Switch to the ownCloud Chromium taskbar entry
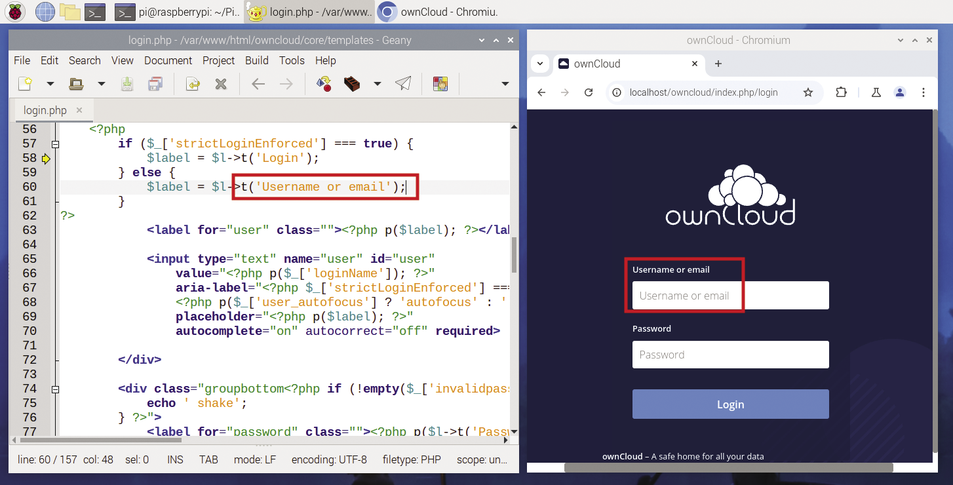953x485 pixels. point(438,11)
